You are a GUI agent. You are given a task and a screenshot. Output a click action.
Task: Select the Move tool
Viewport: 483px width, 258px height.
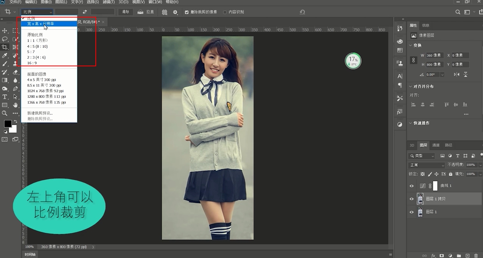[x=5, y=30]
